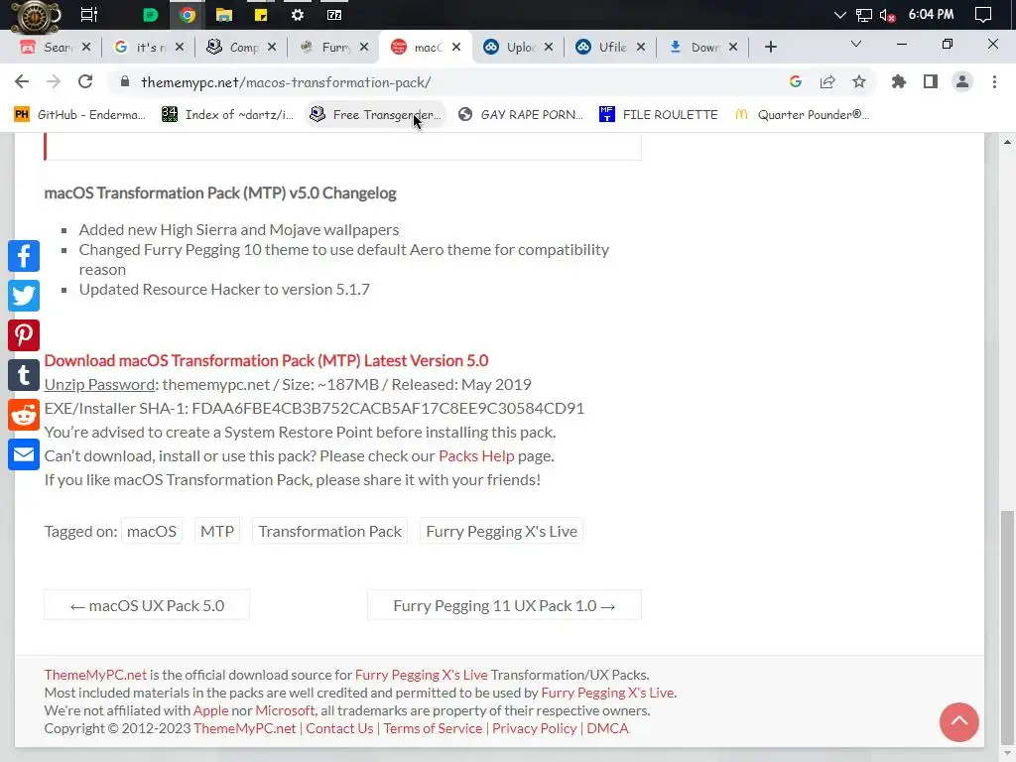Pin page using Pinterest sidebar icon
This screenshot has height=762, width=1016.
tap(24, 335)
